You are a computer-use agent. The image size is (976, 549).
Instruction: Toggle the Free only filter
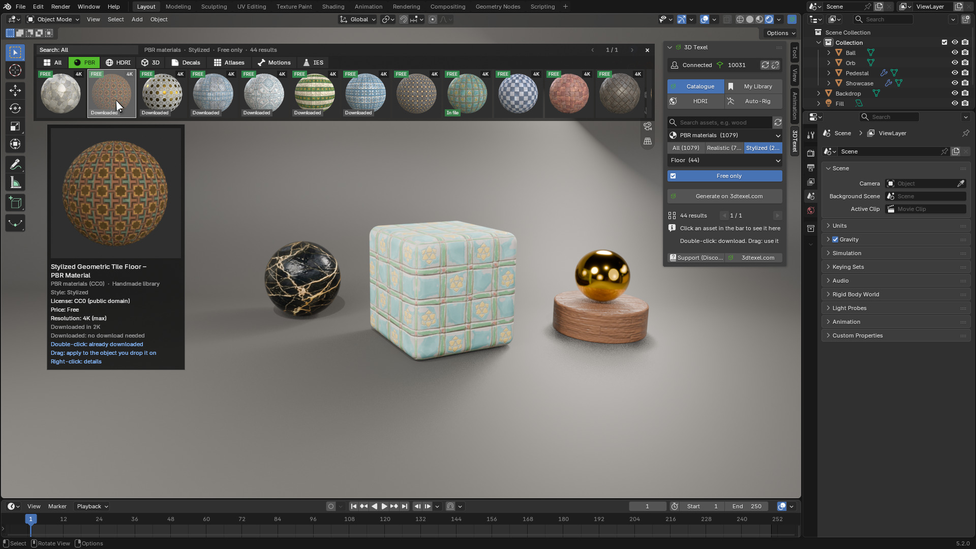724,176
